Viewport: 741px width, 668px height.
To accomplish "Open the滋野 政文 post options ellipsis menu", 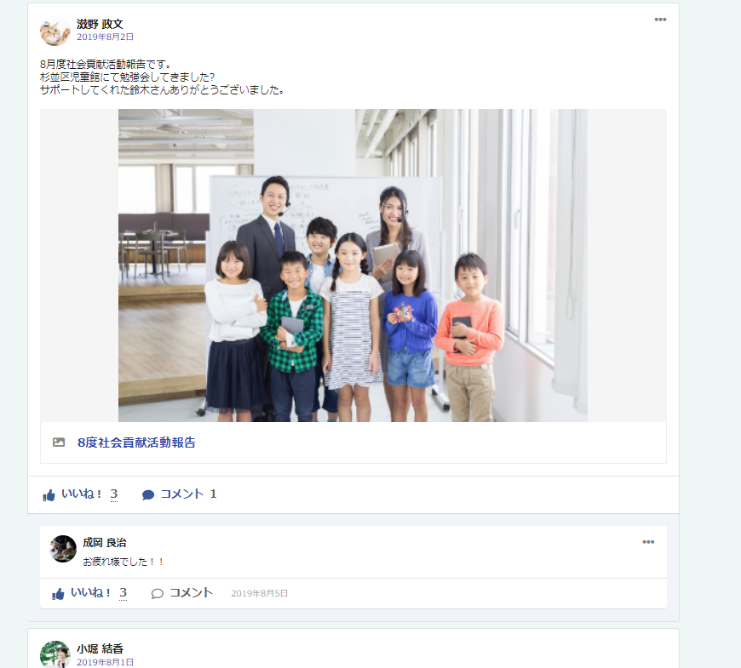I will (660, 20).
